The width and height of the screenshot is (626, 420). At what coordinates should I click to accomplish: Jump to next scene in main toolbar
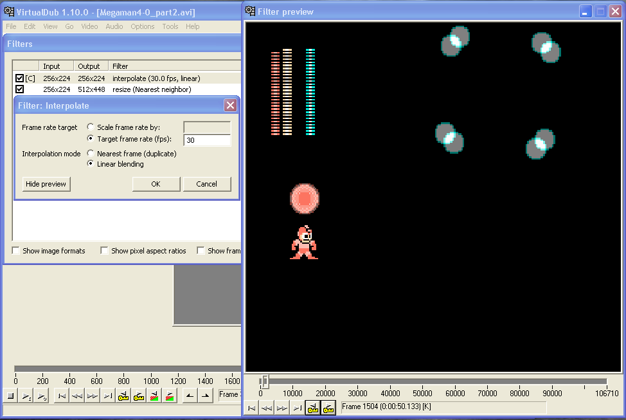[x=168, y=396]
